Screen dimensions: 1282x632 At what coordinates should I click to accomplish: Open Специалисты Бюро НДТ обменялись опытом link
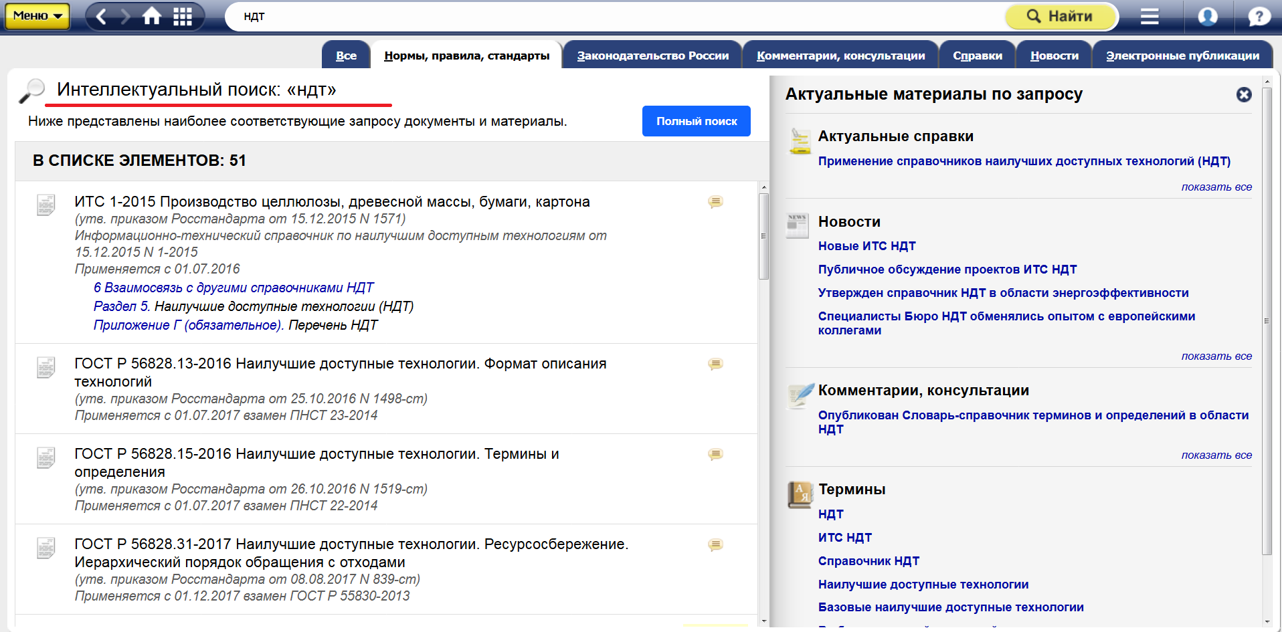coord(1006,323)
